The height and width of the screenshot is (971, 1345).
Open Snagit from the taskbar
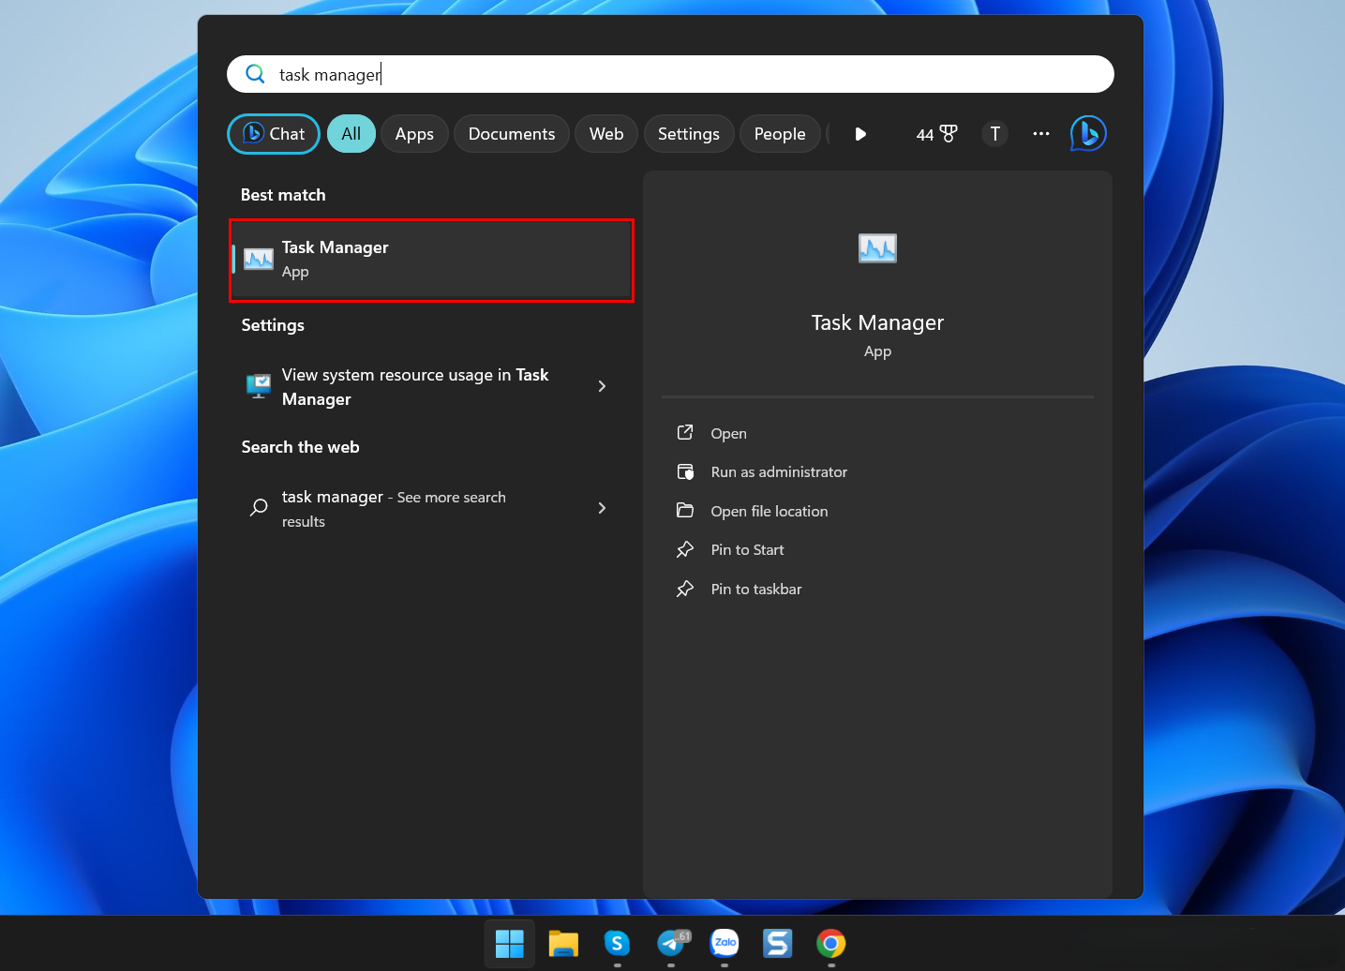[777, 944]
